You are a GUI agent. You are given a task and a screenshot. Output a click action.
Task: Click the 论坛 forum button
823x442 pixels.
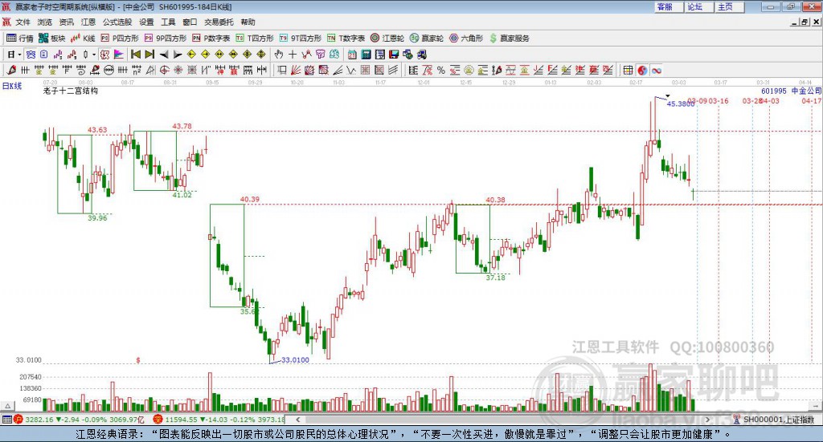[x=699, y=6]
